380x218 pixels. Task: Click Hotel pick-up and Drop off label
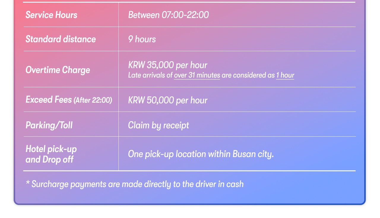click(x=51, y=154)
